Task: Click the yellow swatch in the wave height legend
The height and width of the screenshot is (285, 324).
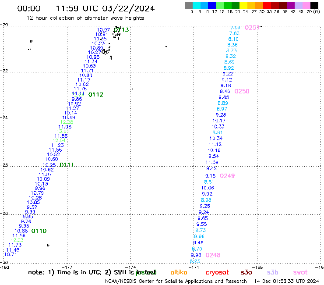Action: (243, 5)
